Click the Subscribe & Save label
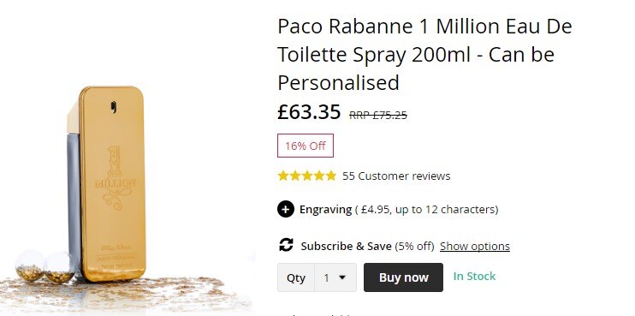The width and height of the screenshot is (635, 316). [346, 247]
